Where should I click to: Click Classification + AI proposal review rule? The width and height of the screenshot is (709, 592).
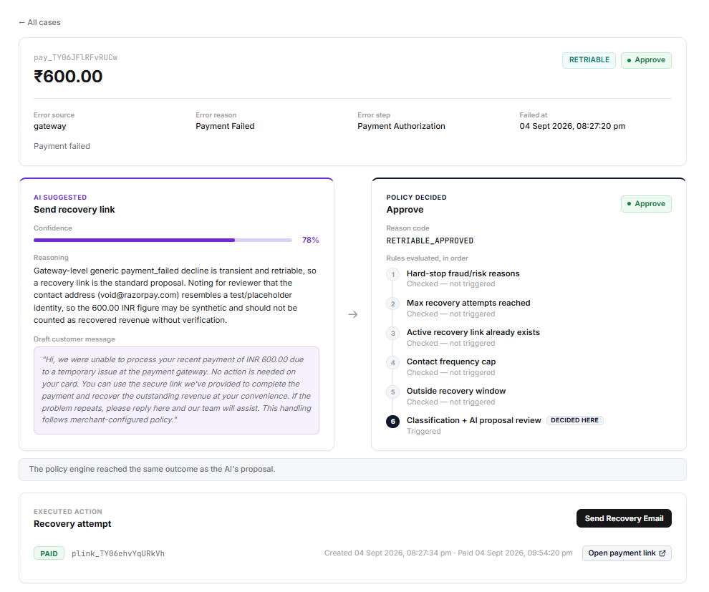click(x=473, y=420)
